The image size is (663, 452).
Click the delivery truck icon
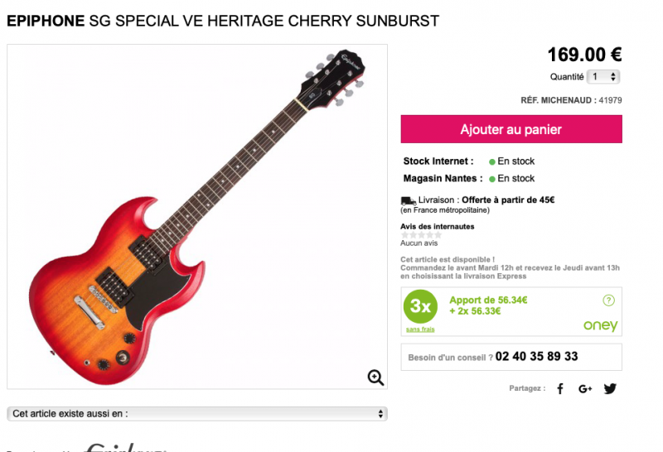408,200
